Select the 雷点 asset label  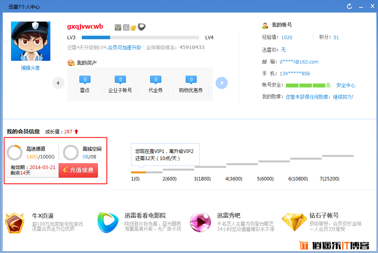85,91
